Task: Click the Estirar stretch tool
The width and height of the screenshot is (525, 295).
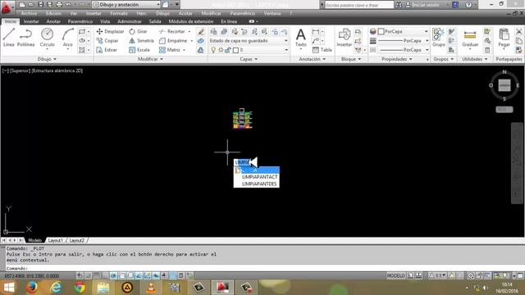Action: (x=107, y=50)
